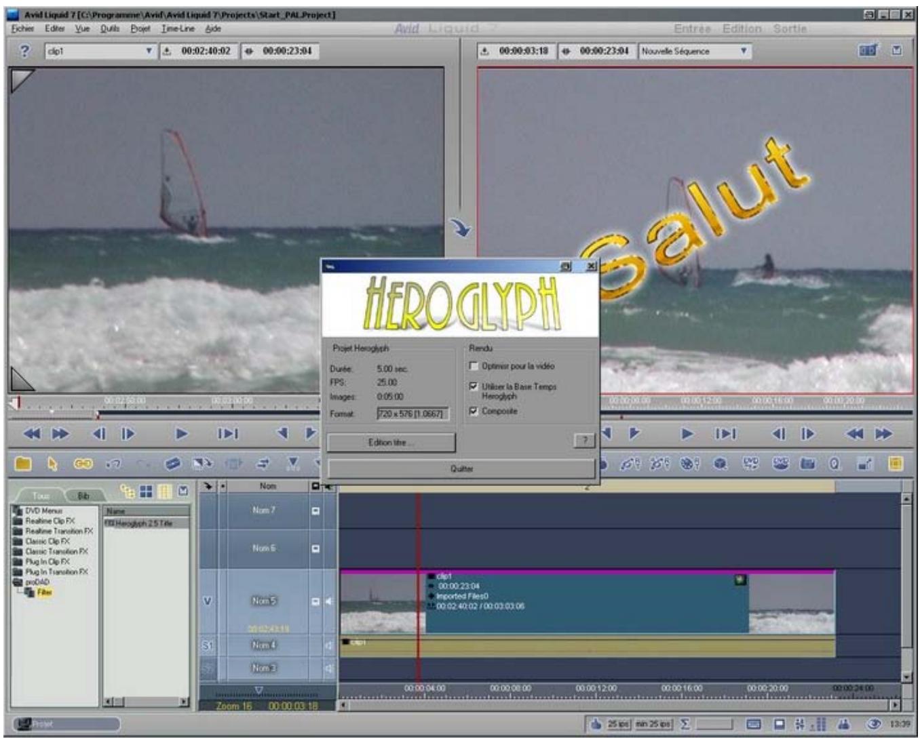Mute audio of Nom 4 track
Image resolution: width=920 pixels, height=739 pixels.
[329, 645]
